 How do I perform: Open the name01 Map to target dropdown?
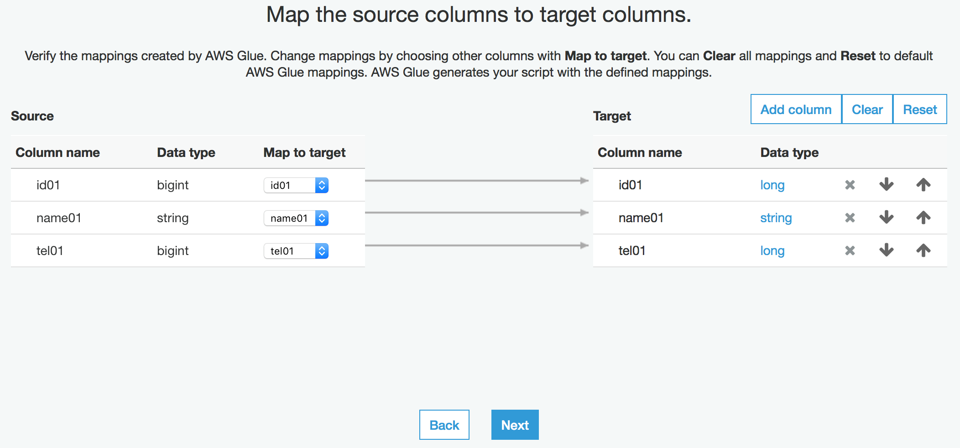coord(296,218)
